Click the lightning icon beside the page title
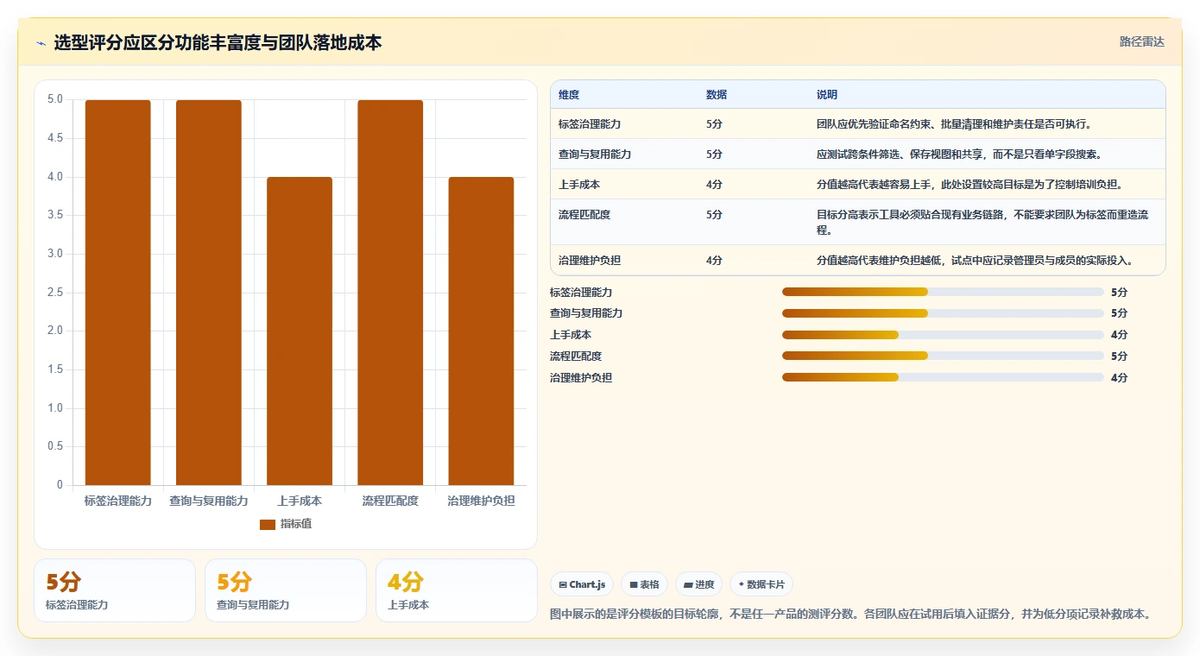Viewport: 1200px width, 656px height. click(x=41, y=43)
